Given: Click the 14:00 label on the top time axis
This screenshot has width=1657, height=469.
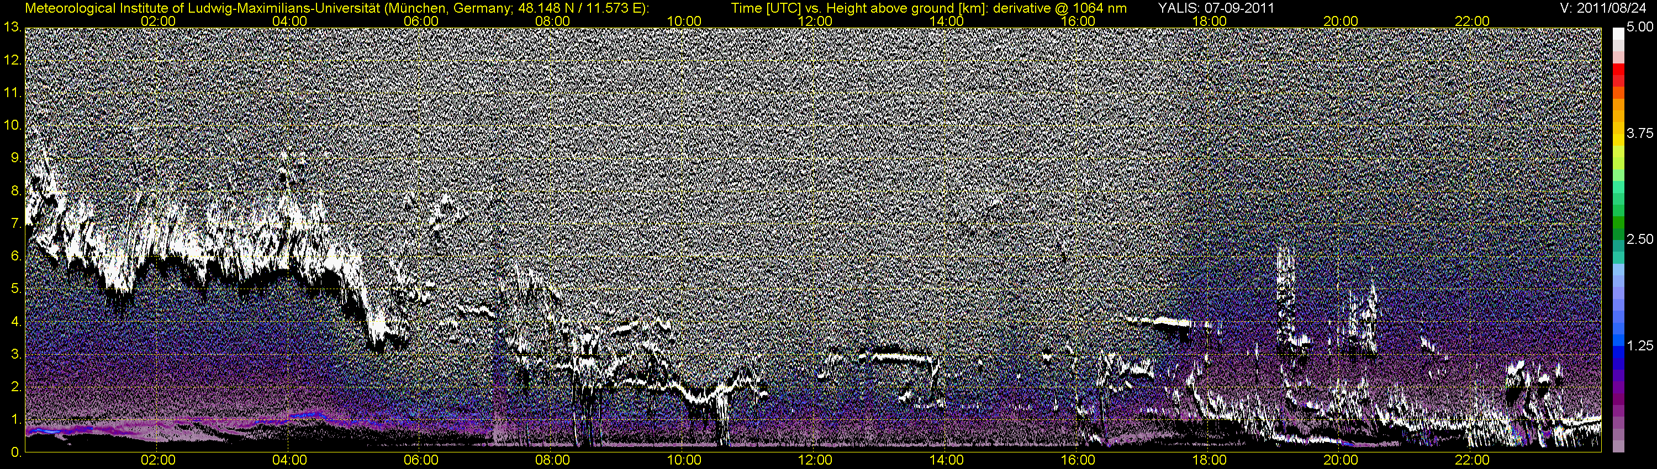Looking at the screenshot, I should point(947,21).
